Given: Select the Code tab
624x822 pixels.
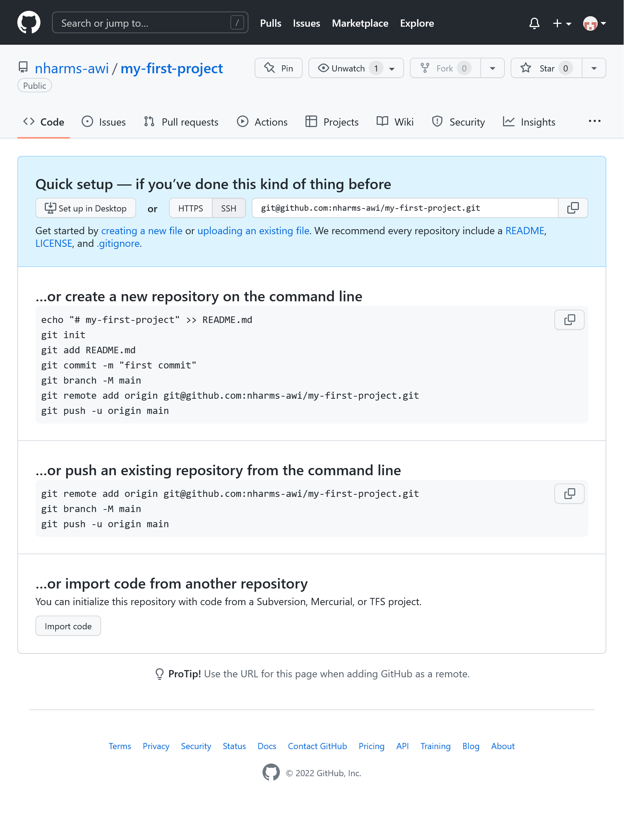Looking at the screenshot, I should click(x=43, y=122).
